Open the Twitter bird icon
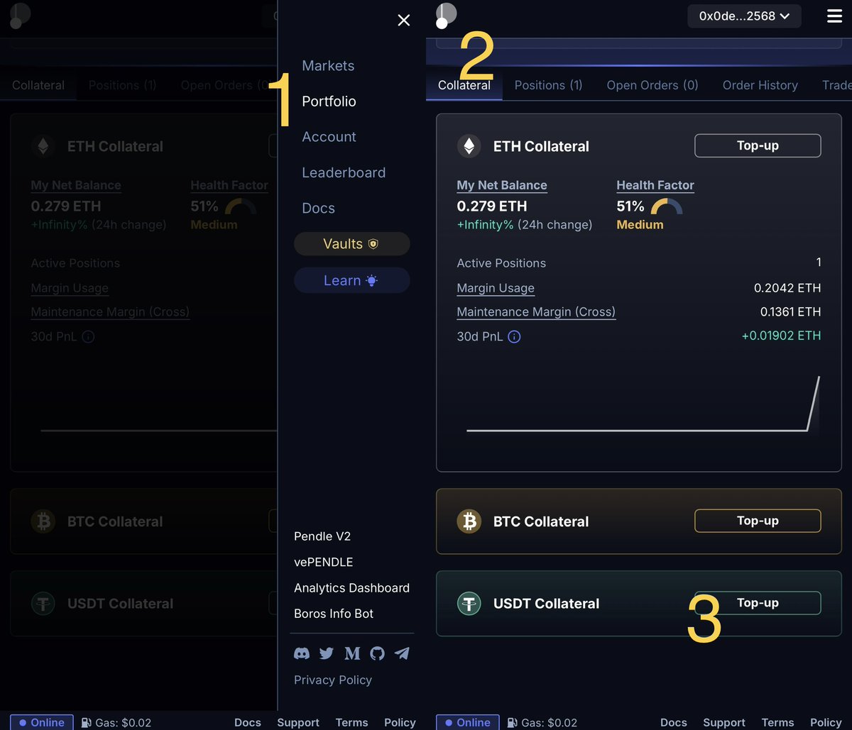852x730 pixels. pyautogui.click(x=327, y=653)
